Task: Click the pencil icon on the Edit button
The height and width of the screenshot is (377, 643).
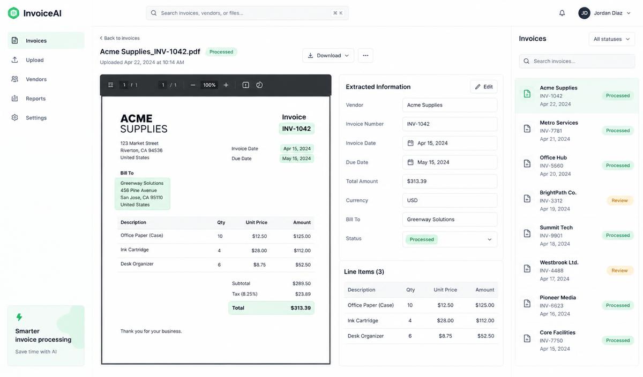Action: (478, 87)
